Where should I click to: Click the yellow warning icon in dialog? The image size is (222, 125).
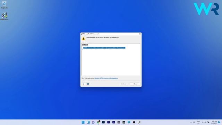coord(83,39)
